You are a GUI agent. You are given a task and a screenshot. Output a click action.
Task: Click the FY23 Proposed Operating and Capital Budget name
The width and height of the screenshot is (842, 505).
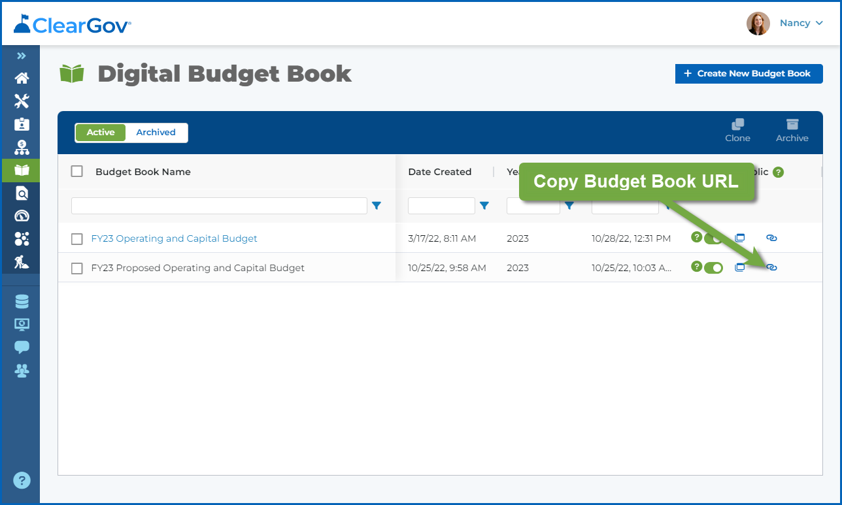click(x=198, y=268)
